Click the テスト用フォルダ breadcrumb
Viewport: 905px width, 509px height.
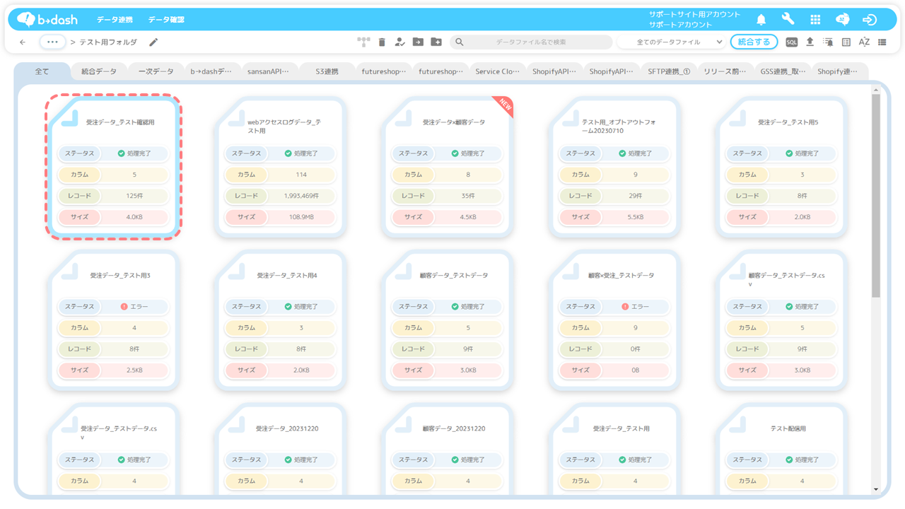[x=108, y=42]
